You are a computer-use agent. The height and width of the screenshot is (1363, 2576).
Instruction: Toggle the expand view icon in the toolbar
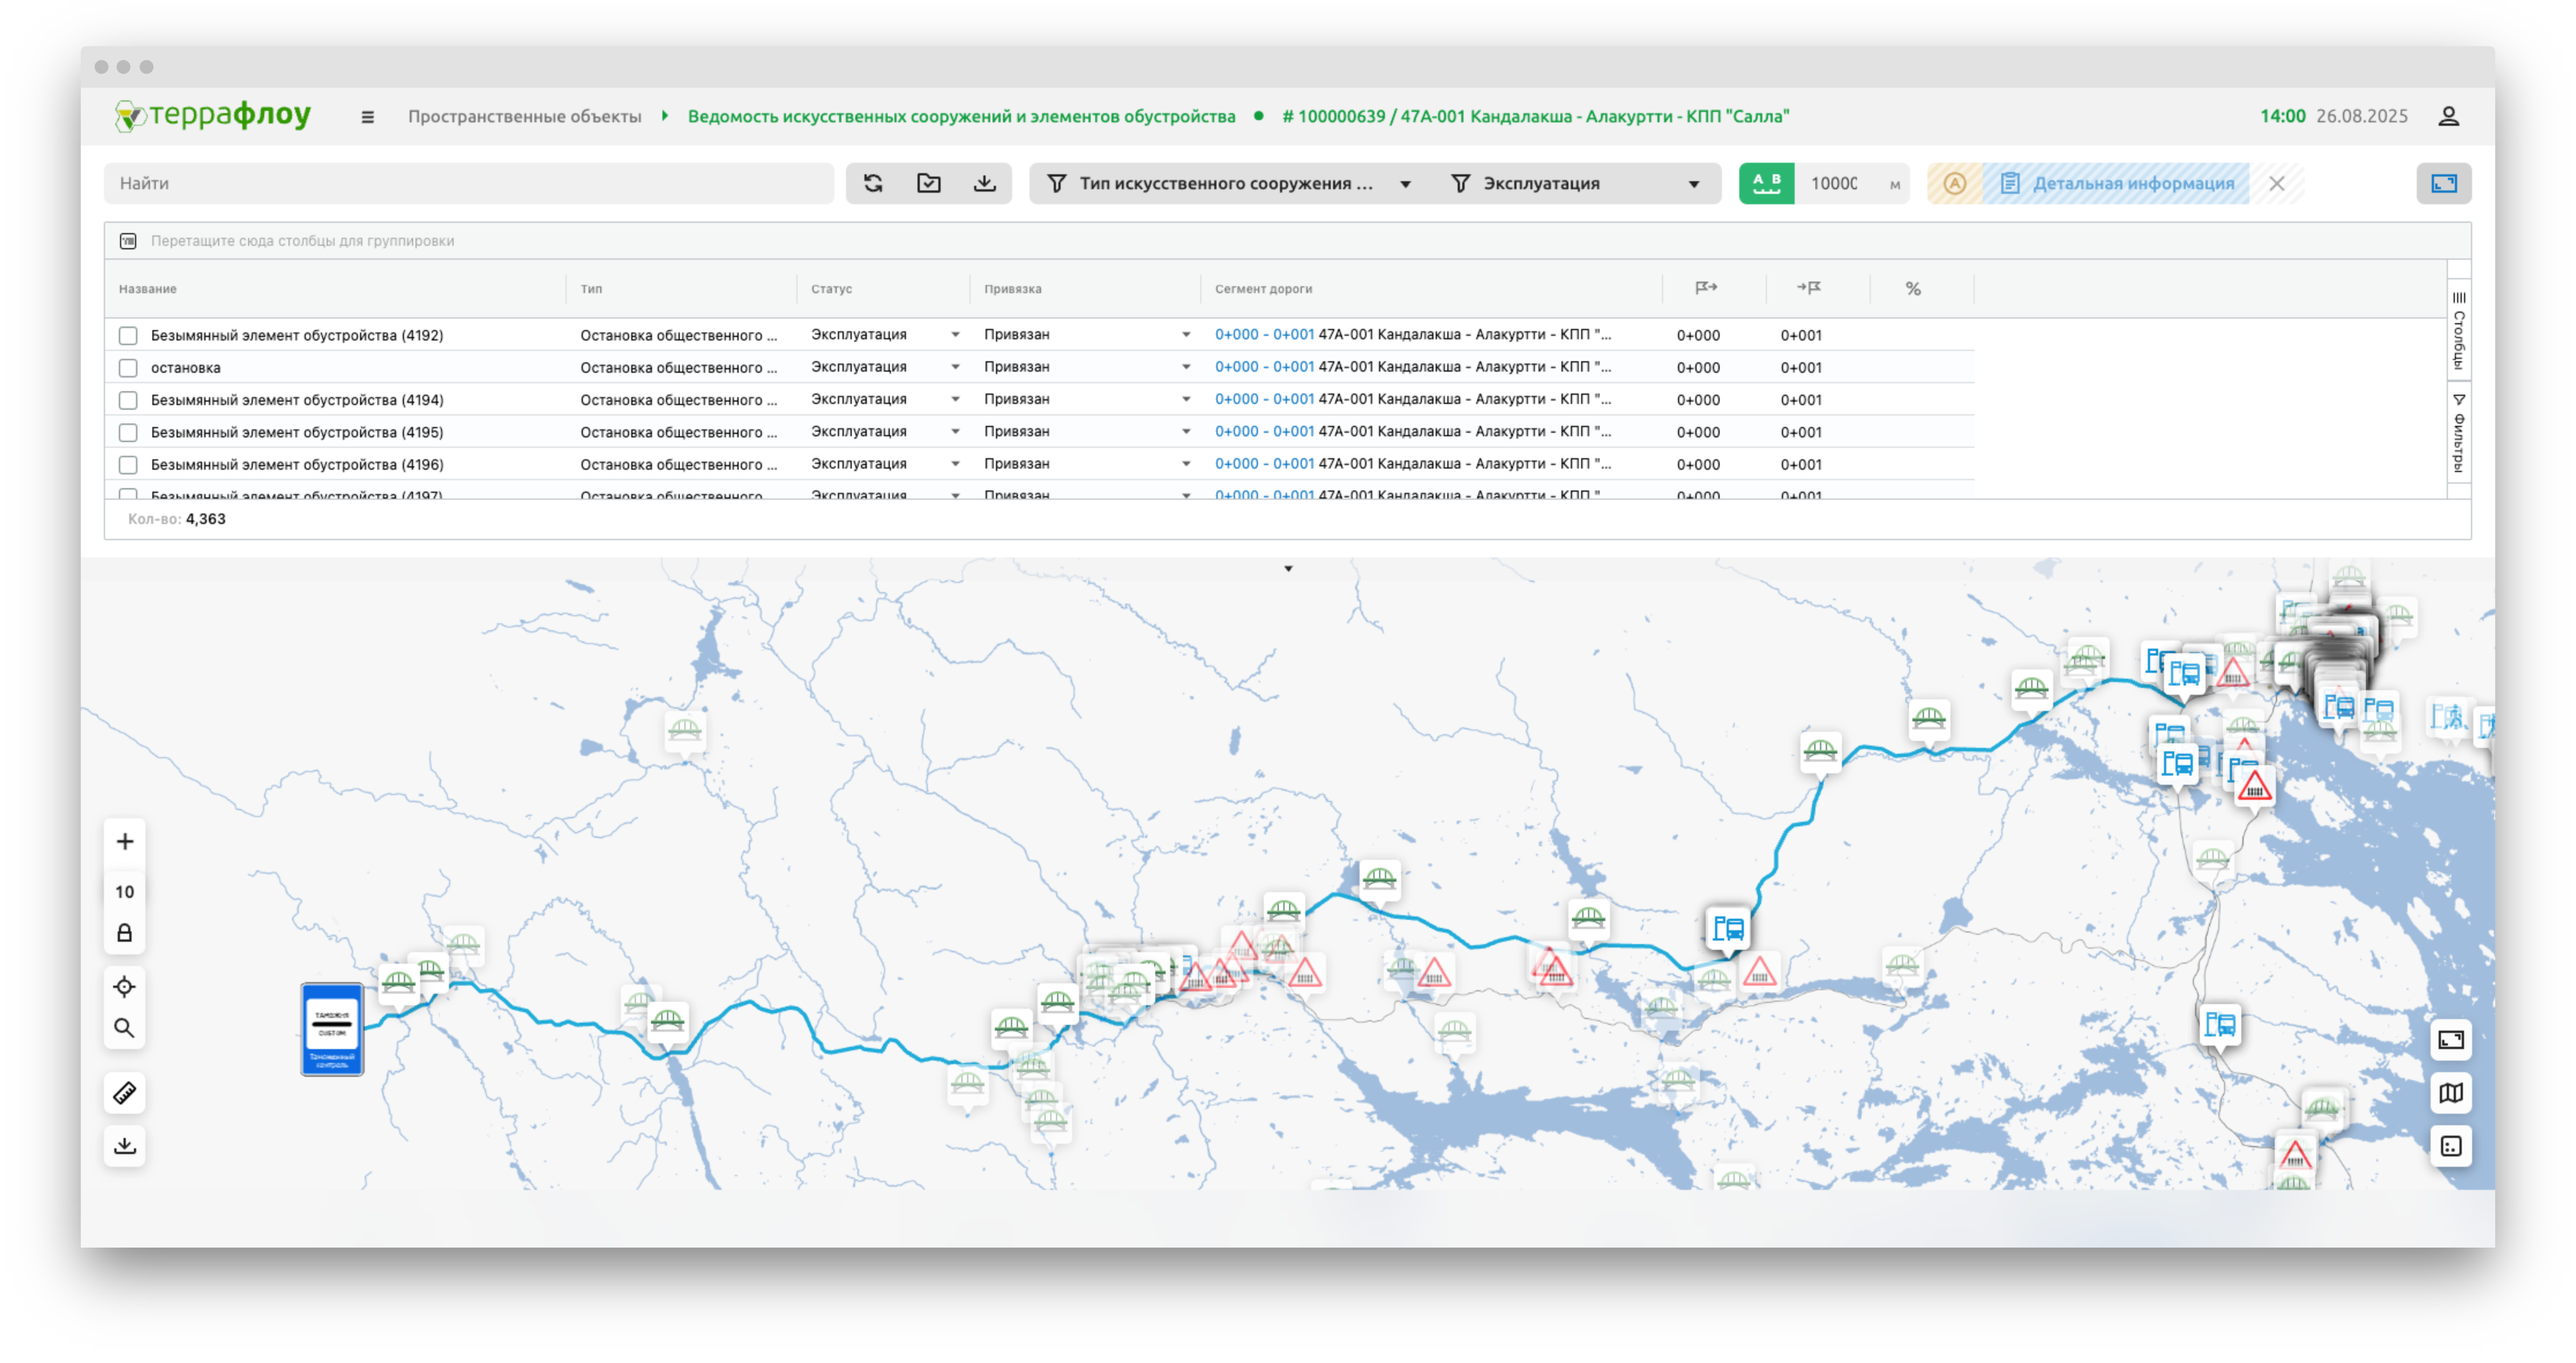[2444, 183]
